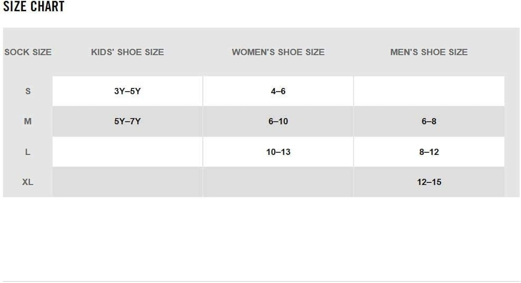Select the WOMEN'S SHOE SIZE header
Screen dimensions: 521x283
(x=278, y=52)
